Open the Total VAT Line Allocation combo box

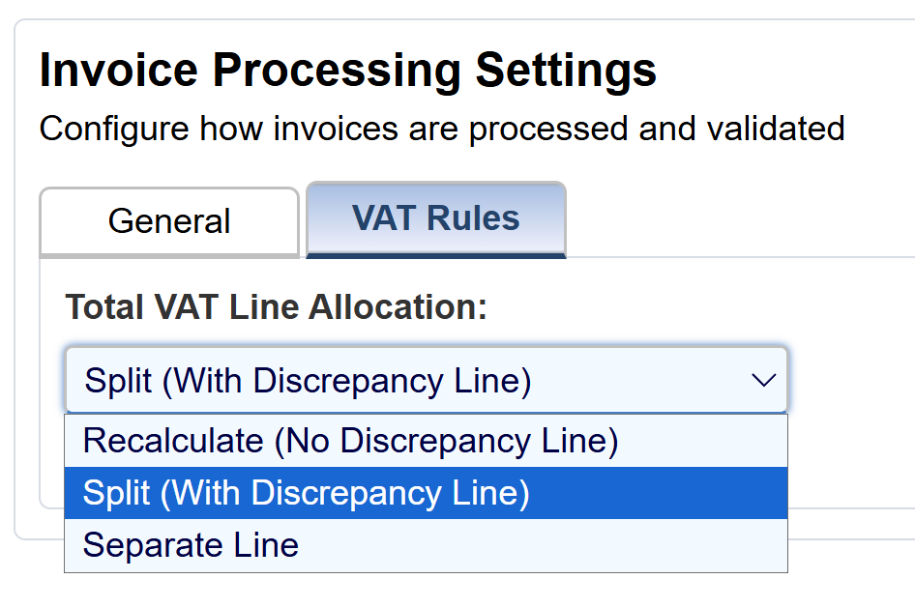click(426, 381)
